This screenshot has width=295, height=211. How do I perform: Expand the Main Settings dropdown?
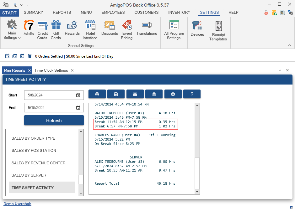(12, 31)
